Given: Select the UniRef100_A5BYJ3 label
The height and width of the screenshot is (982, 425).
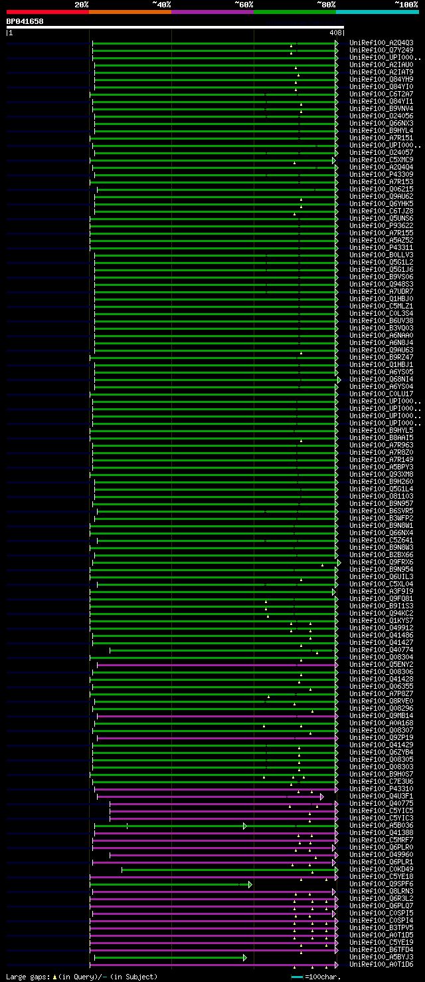Looking at the screenshot, I should 381,957.
